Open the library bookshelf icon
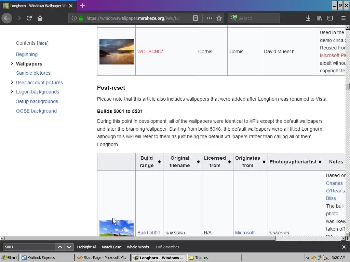 [x=319, y=18]
